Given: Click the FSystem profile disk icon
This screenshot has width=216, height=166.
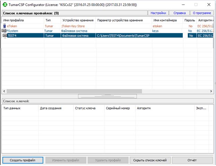Looking at the screenshot, I should (x=4, y=31).
